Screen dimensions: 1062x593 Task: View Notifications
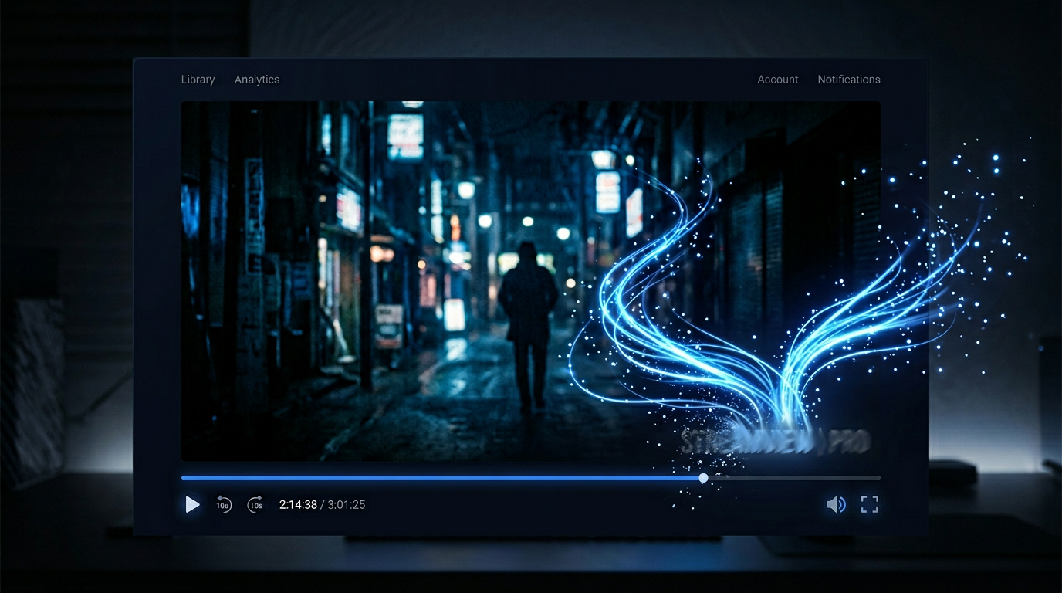coord(848,80)
